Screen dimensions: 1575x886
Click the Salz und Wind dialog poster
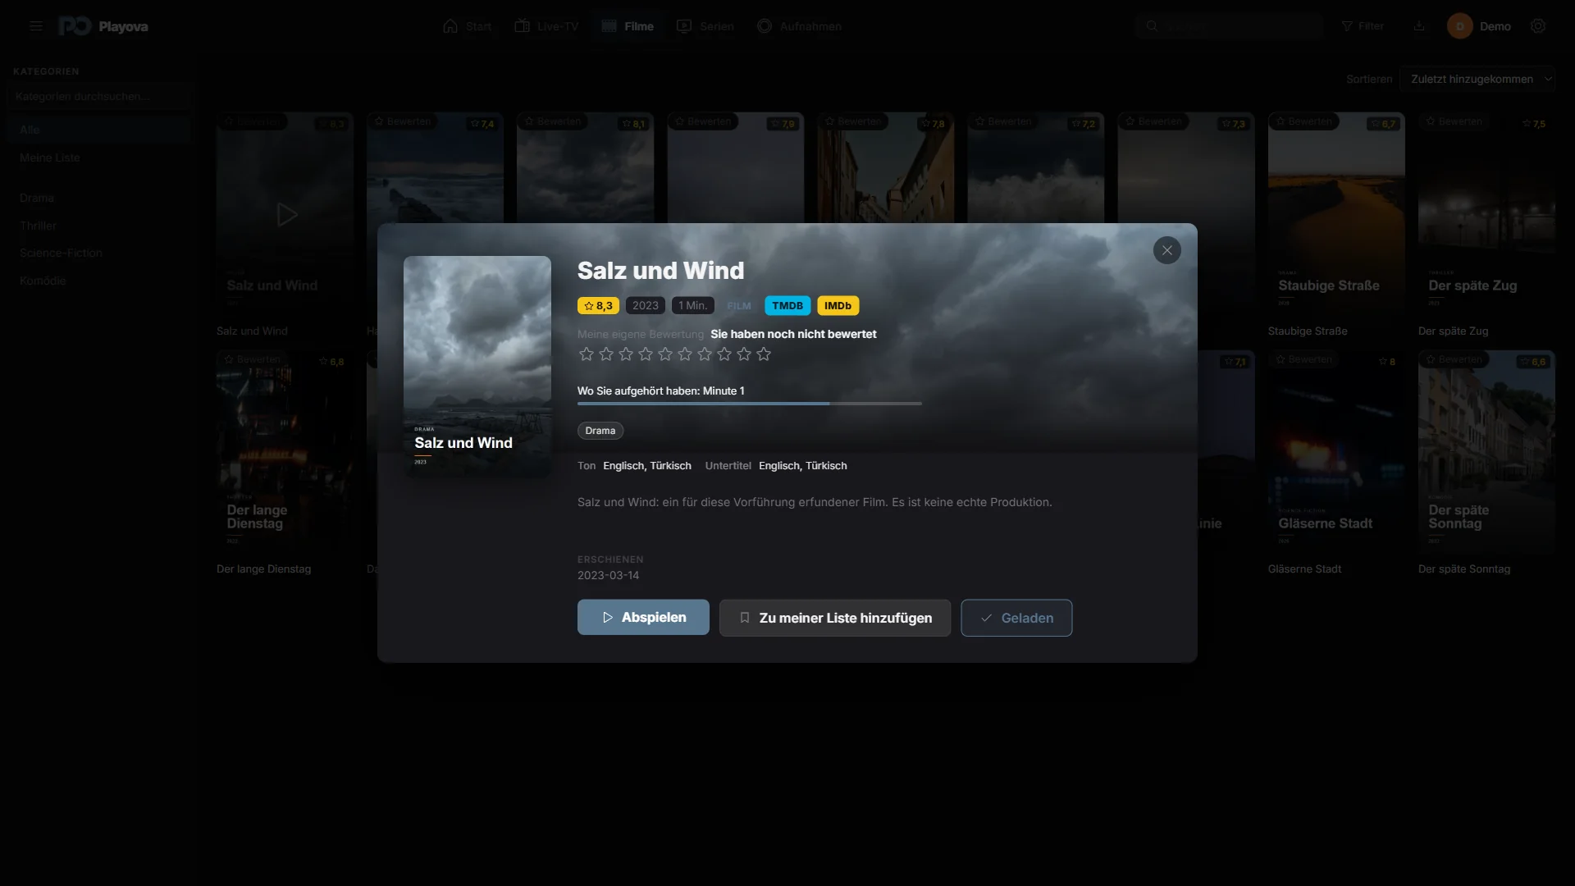point(477,367)
